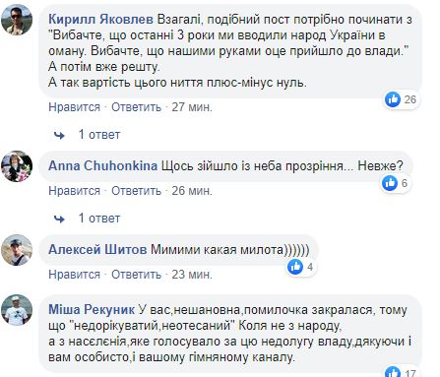Open Міша Рекуник's avatar photo

tap(17, 310)
